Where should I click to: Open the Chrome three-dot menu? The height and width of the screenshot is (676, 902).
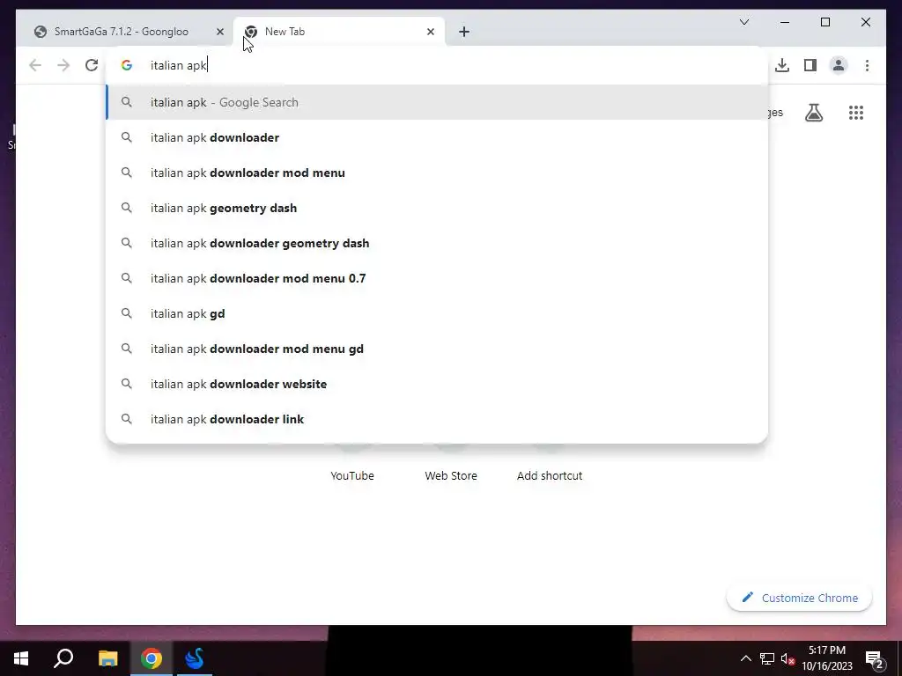tap(867, 65)
